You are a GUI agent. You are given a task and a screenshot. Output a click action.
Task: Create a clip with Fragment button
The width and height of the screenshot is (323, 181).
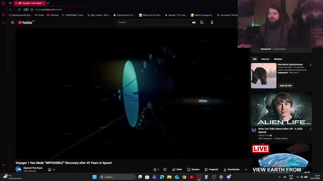click(x=211, y=169)
